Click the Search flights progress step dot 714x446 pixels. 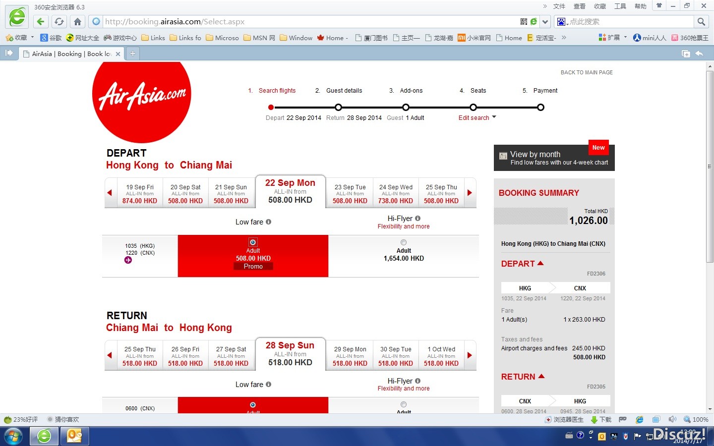(271, 107)
